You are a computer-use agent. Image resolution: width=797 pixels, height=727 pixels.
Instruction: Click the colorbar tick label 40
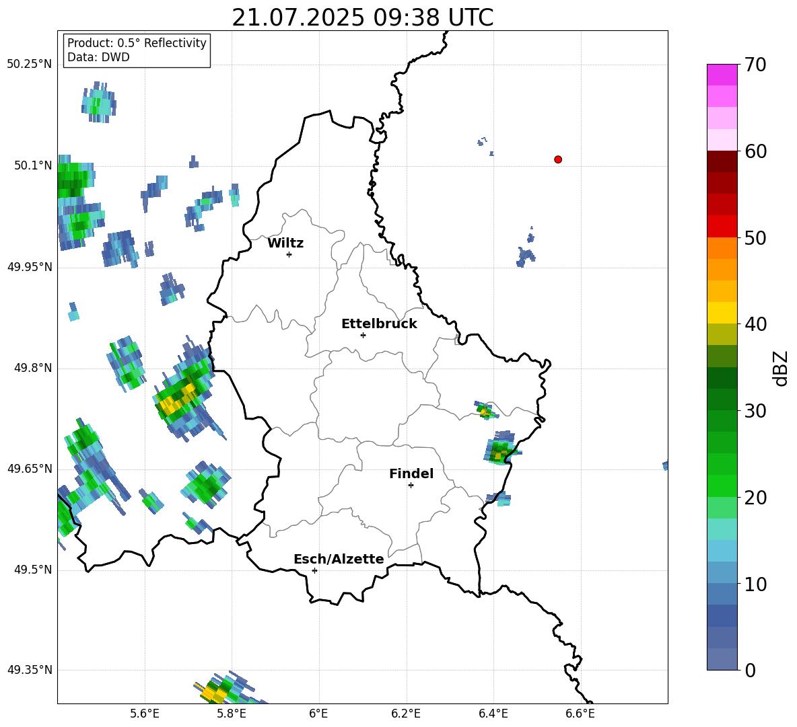(755, 324)
